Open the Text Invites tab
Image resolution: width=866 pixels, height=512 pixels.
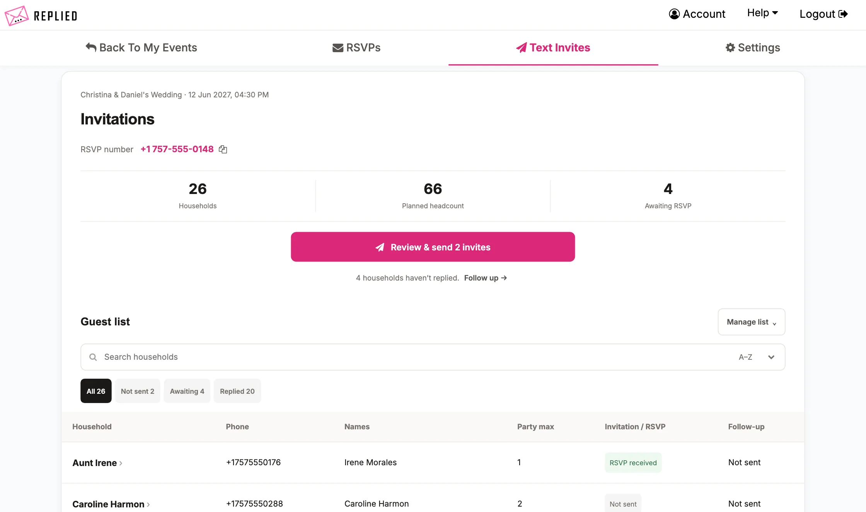553,48
